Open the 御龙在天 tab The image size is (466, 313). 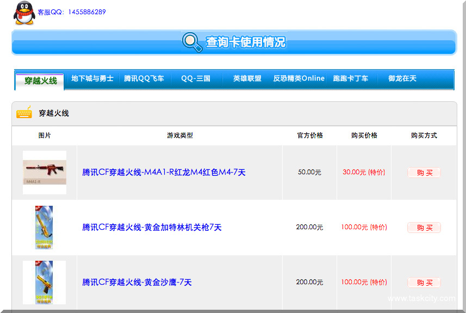(x=402, y=78)
